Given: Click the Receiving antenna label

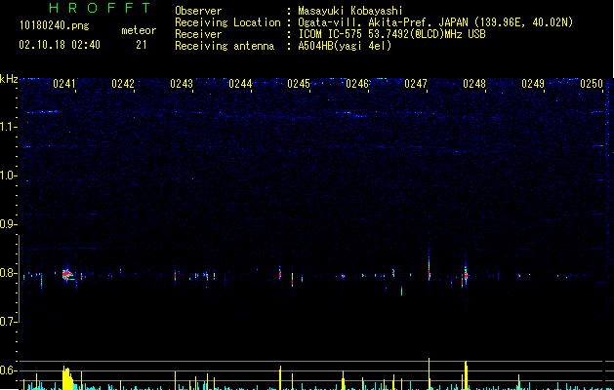Looking at the screenshot, I should pyautogui.click(x=225, y=46).
